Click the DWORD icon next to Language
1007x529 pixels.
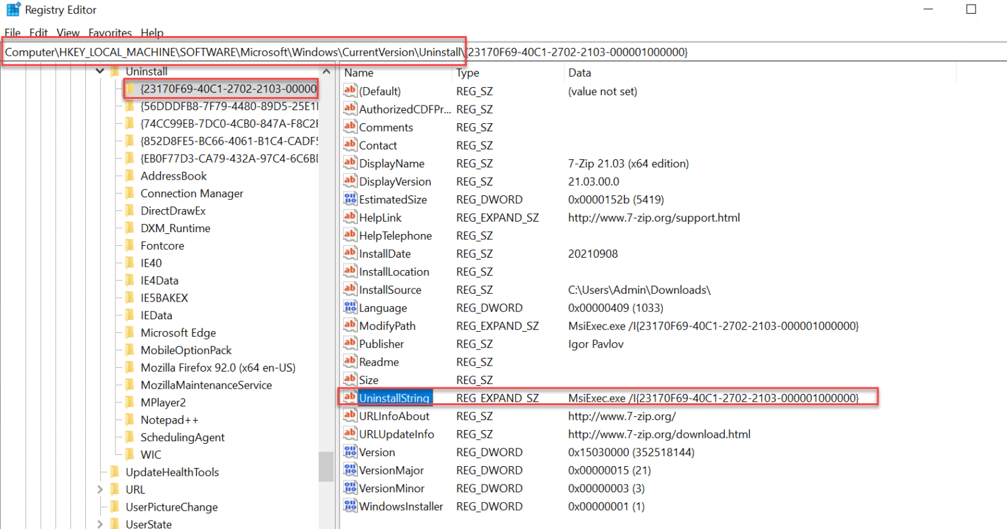coord(349,307)
